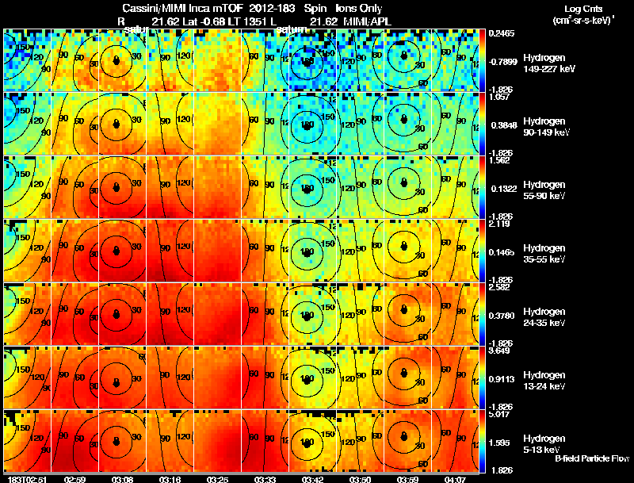Select the 03:50 time axis label
Screen dimensions: 634x483
tap(360, 480)
